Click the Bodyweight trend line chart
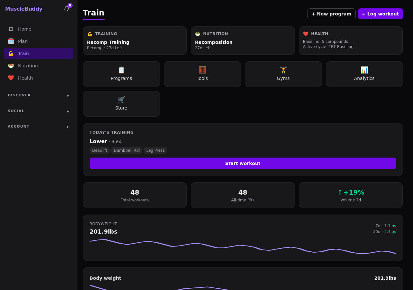 pos(243,247)
